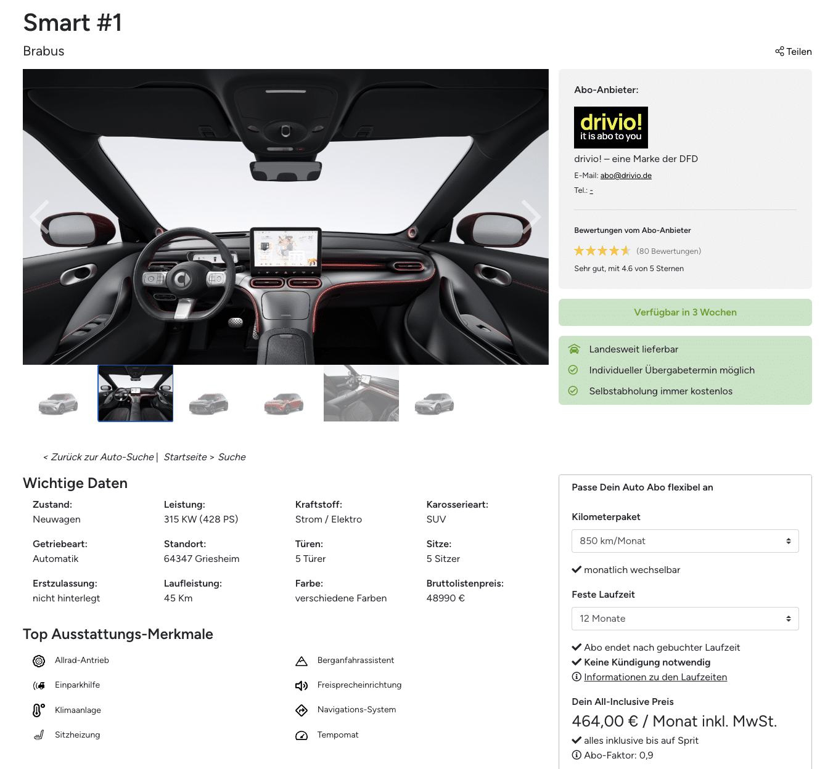Viewport: 825px width, 769px height.
Task: Select first thumbnail of silver car front view
Action: (x=59, y=404)
